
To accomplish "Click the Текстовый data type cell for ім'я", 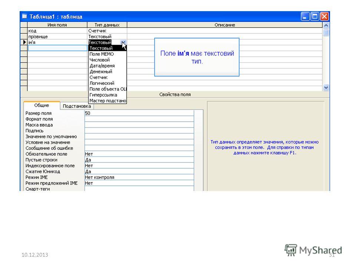I will (104, 42).
